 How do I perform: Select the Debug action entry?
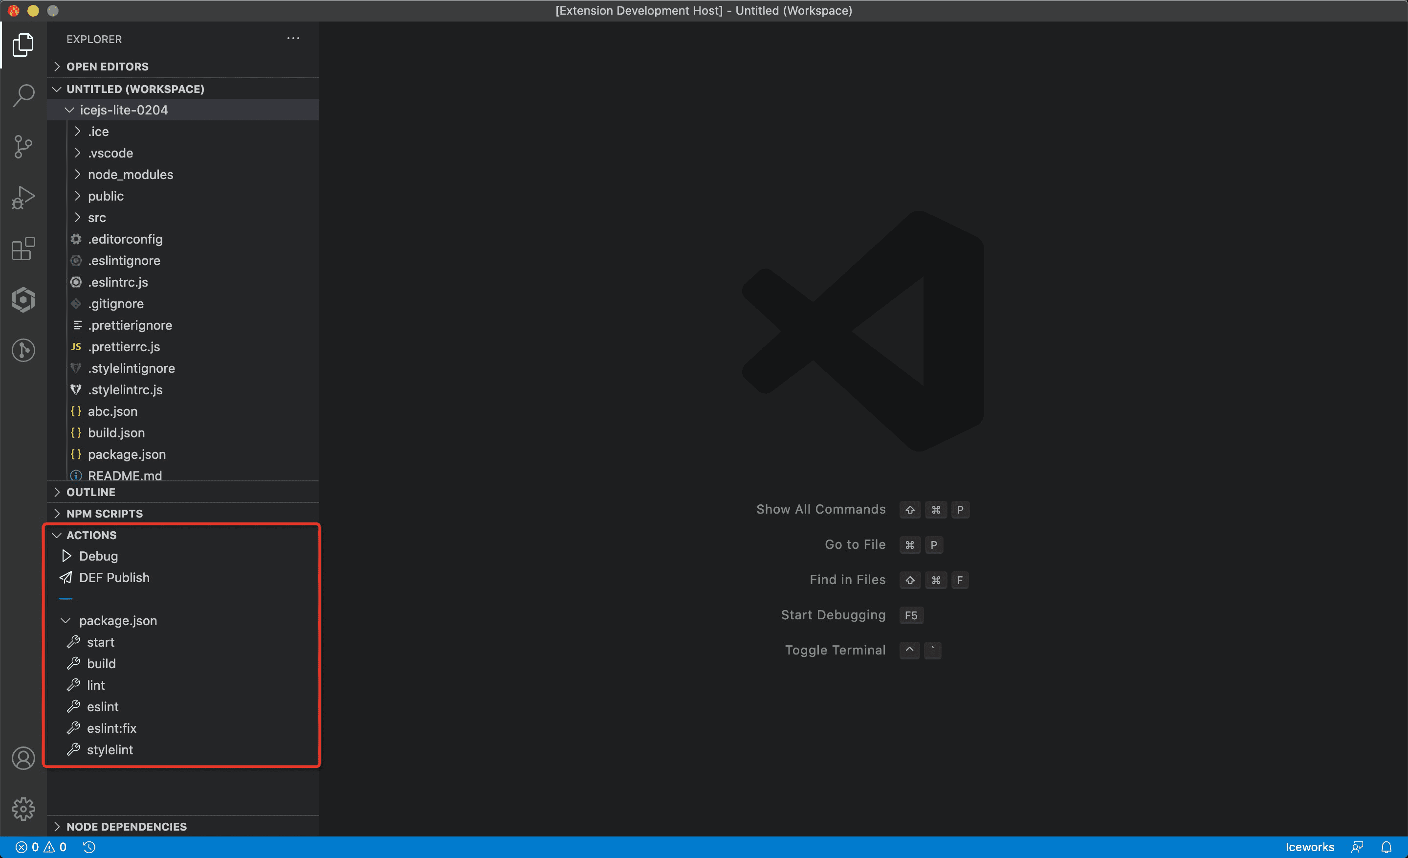click(x=99, y=556)
